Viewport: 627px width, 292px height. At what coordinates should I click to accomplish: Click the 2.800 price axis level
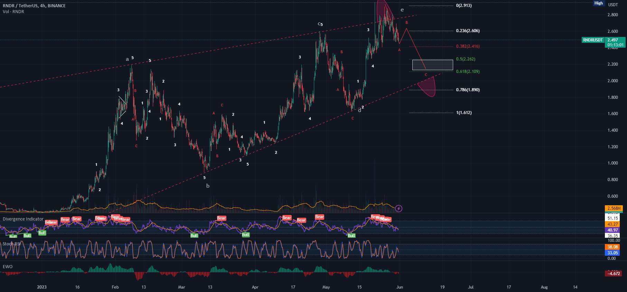[x=613, y=15]
